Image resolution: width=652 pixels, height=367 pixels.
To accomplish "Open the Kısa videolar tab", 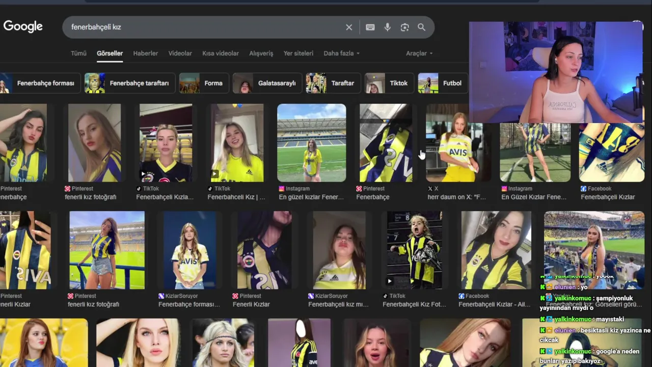I will (x=221, y=53).
